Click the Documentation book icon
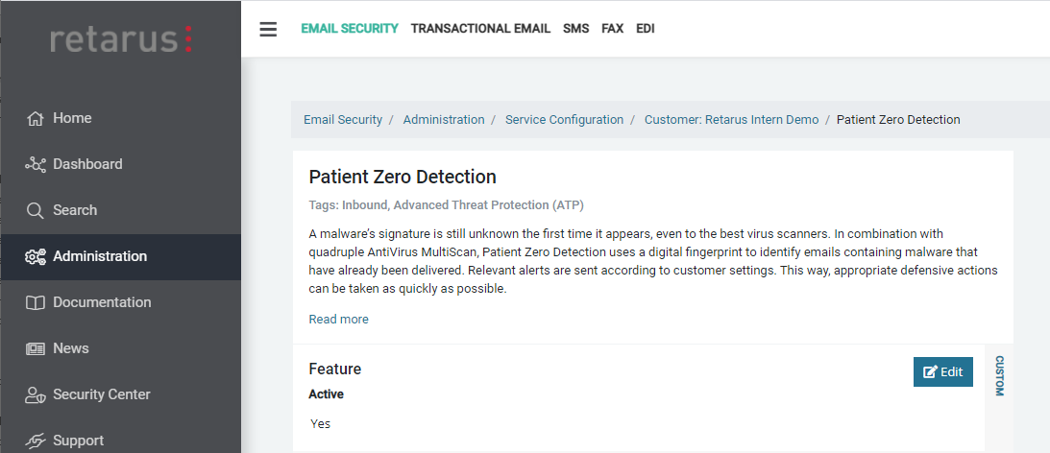The image size is (1050, 453). click(x=36, y=303)
